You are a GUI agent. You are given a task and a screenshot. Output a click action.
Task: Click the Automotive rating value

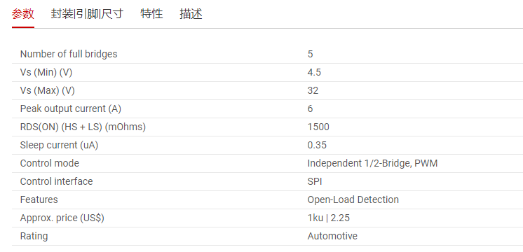coord(332,236)
